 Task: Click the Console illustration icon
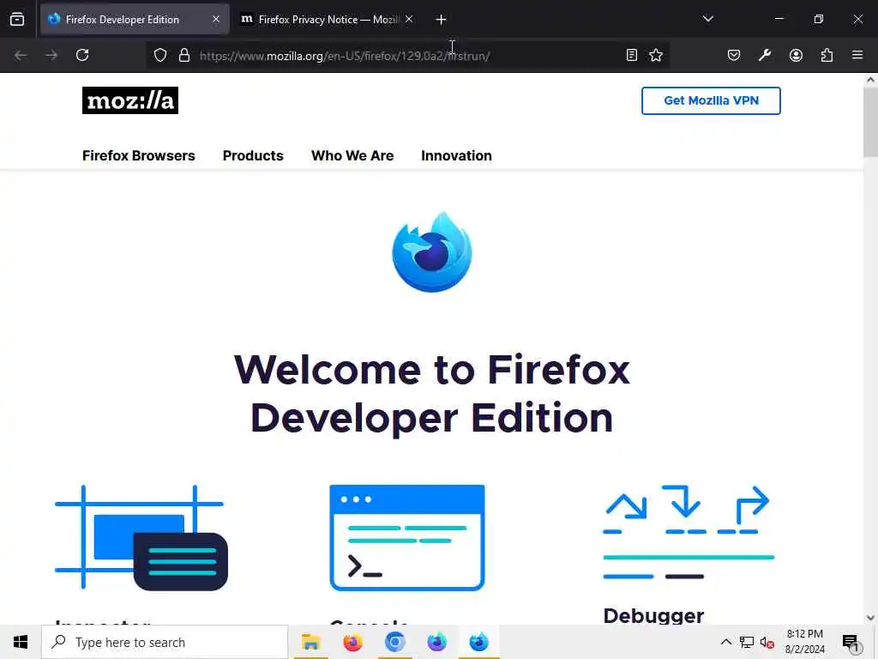click(407, 537)
